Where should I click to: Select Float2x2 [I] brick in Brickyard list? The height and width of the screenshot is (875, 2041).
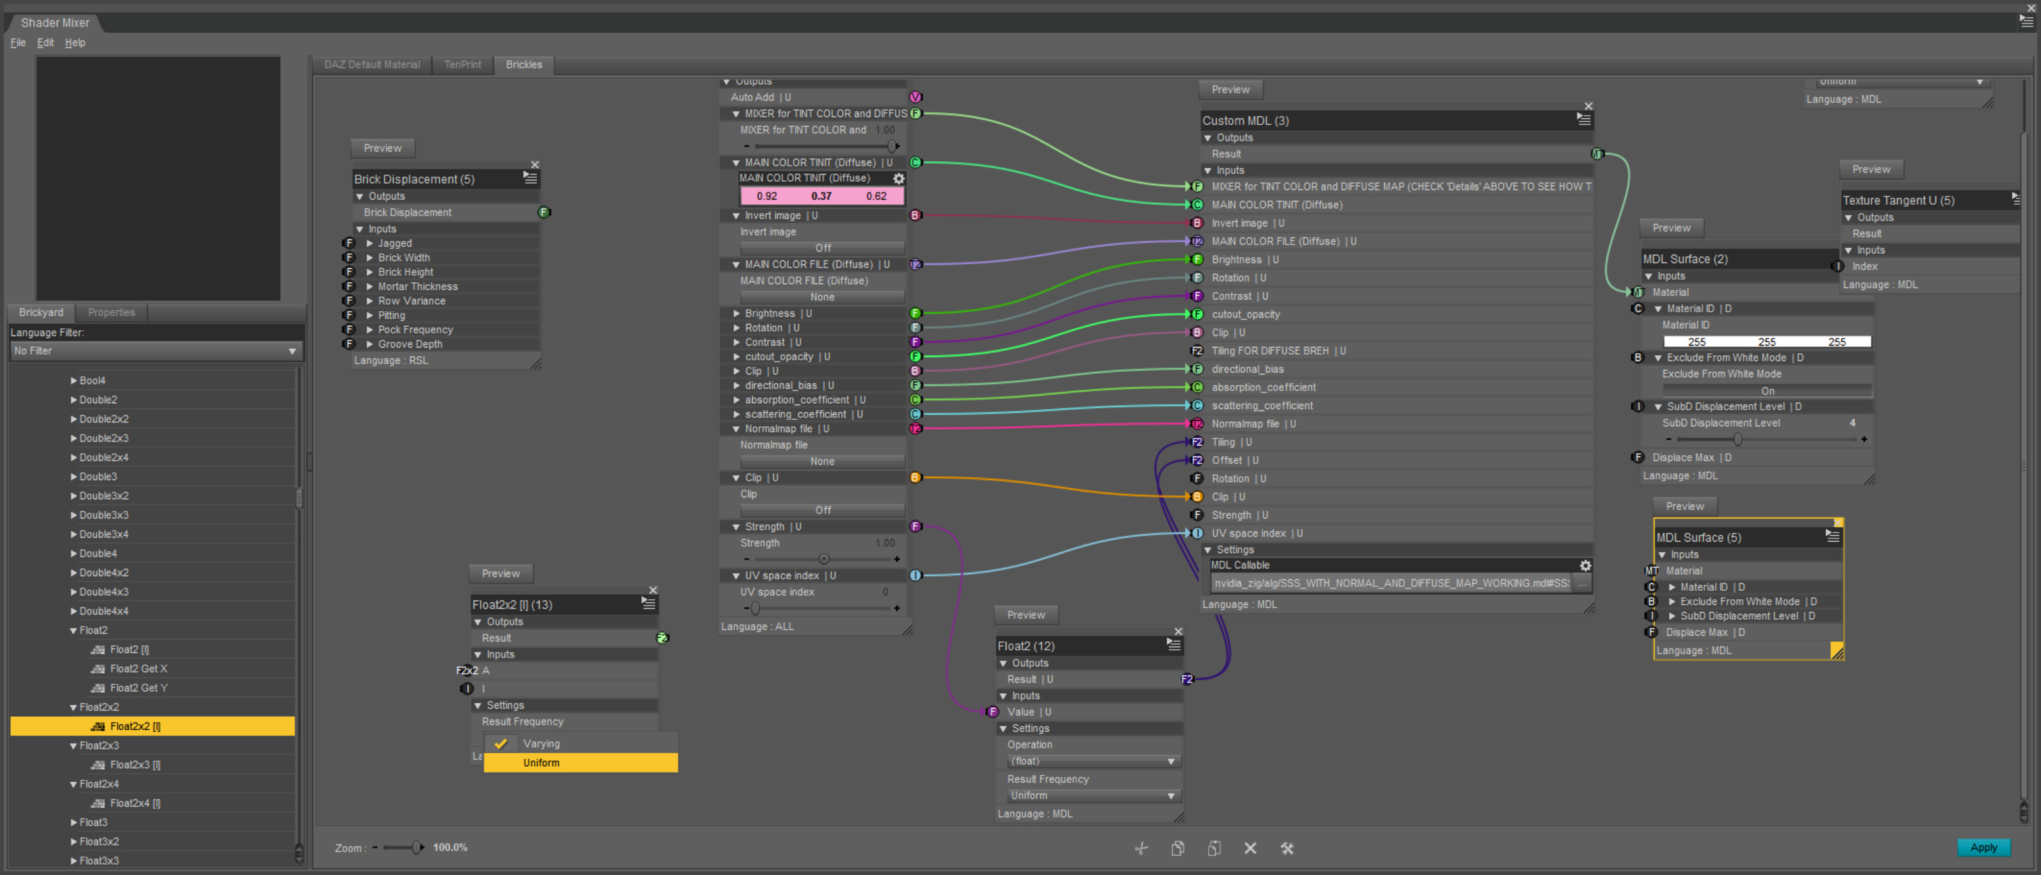coord(152,726)
